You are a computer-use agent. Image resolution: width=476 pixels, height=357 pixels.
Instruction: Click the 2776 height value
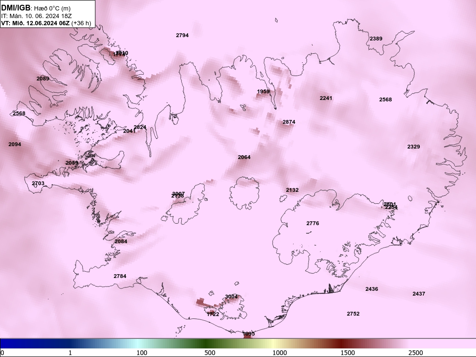[313, 223]
